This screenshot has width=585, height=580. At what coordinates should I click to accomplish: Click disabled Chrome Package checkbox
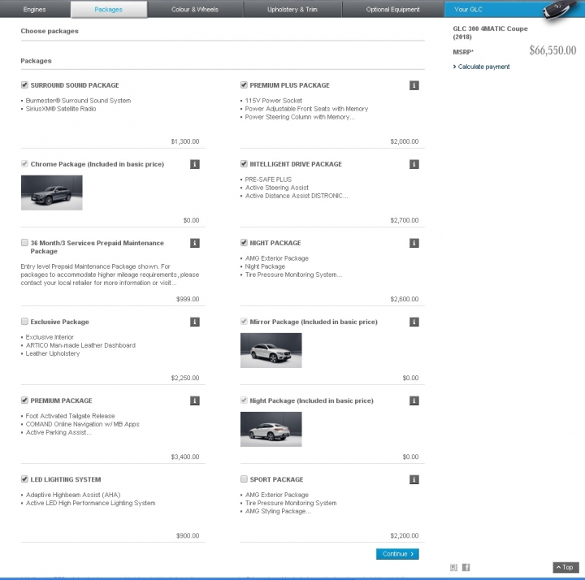(24, 164)
